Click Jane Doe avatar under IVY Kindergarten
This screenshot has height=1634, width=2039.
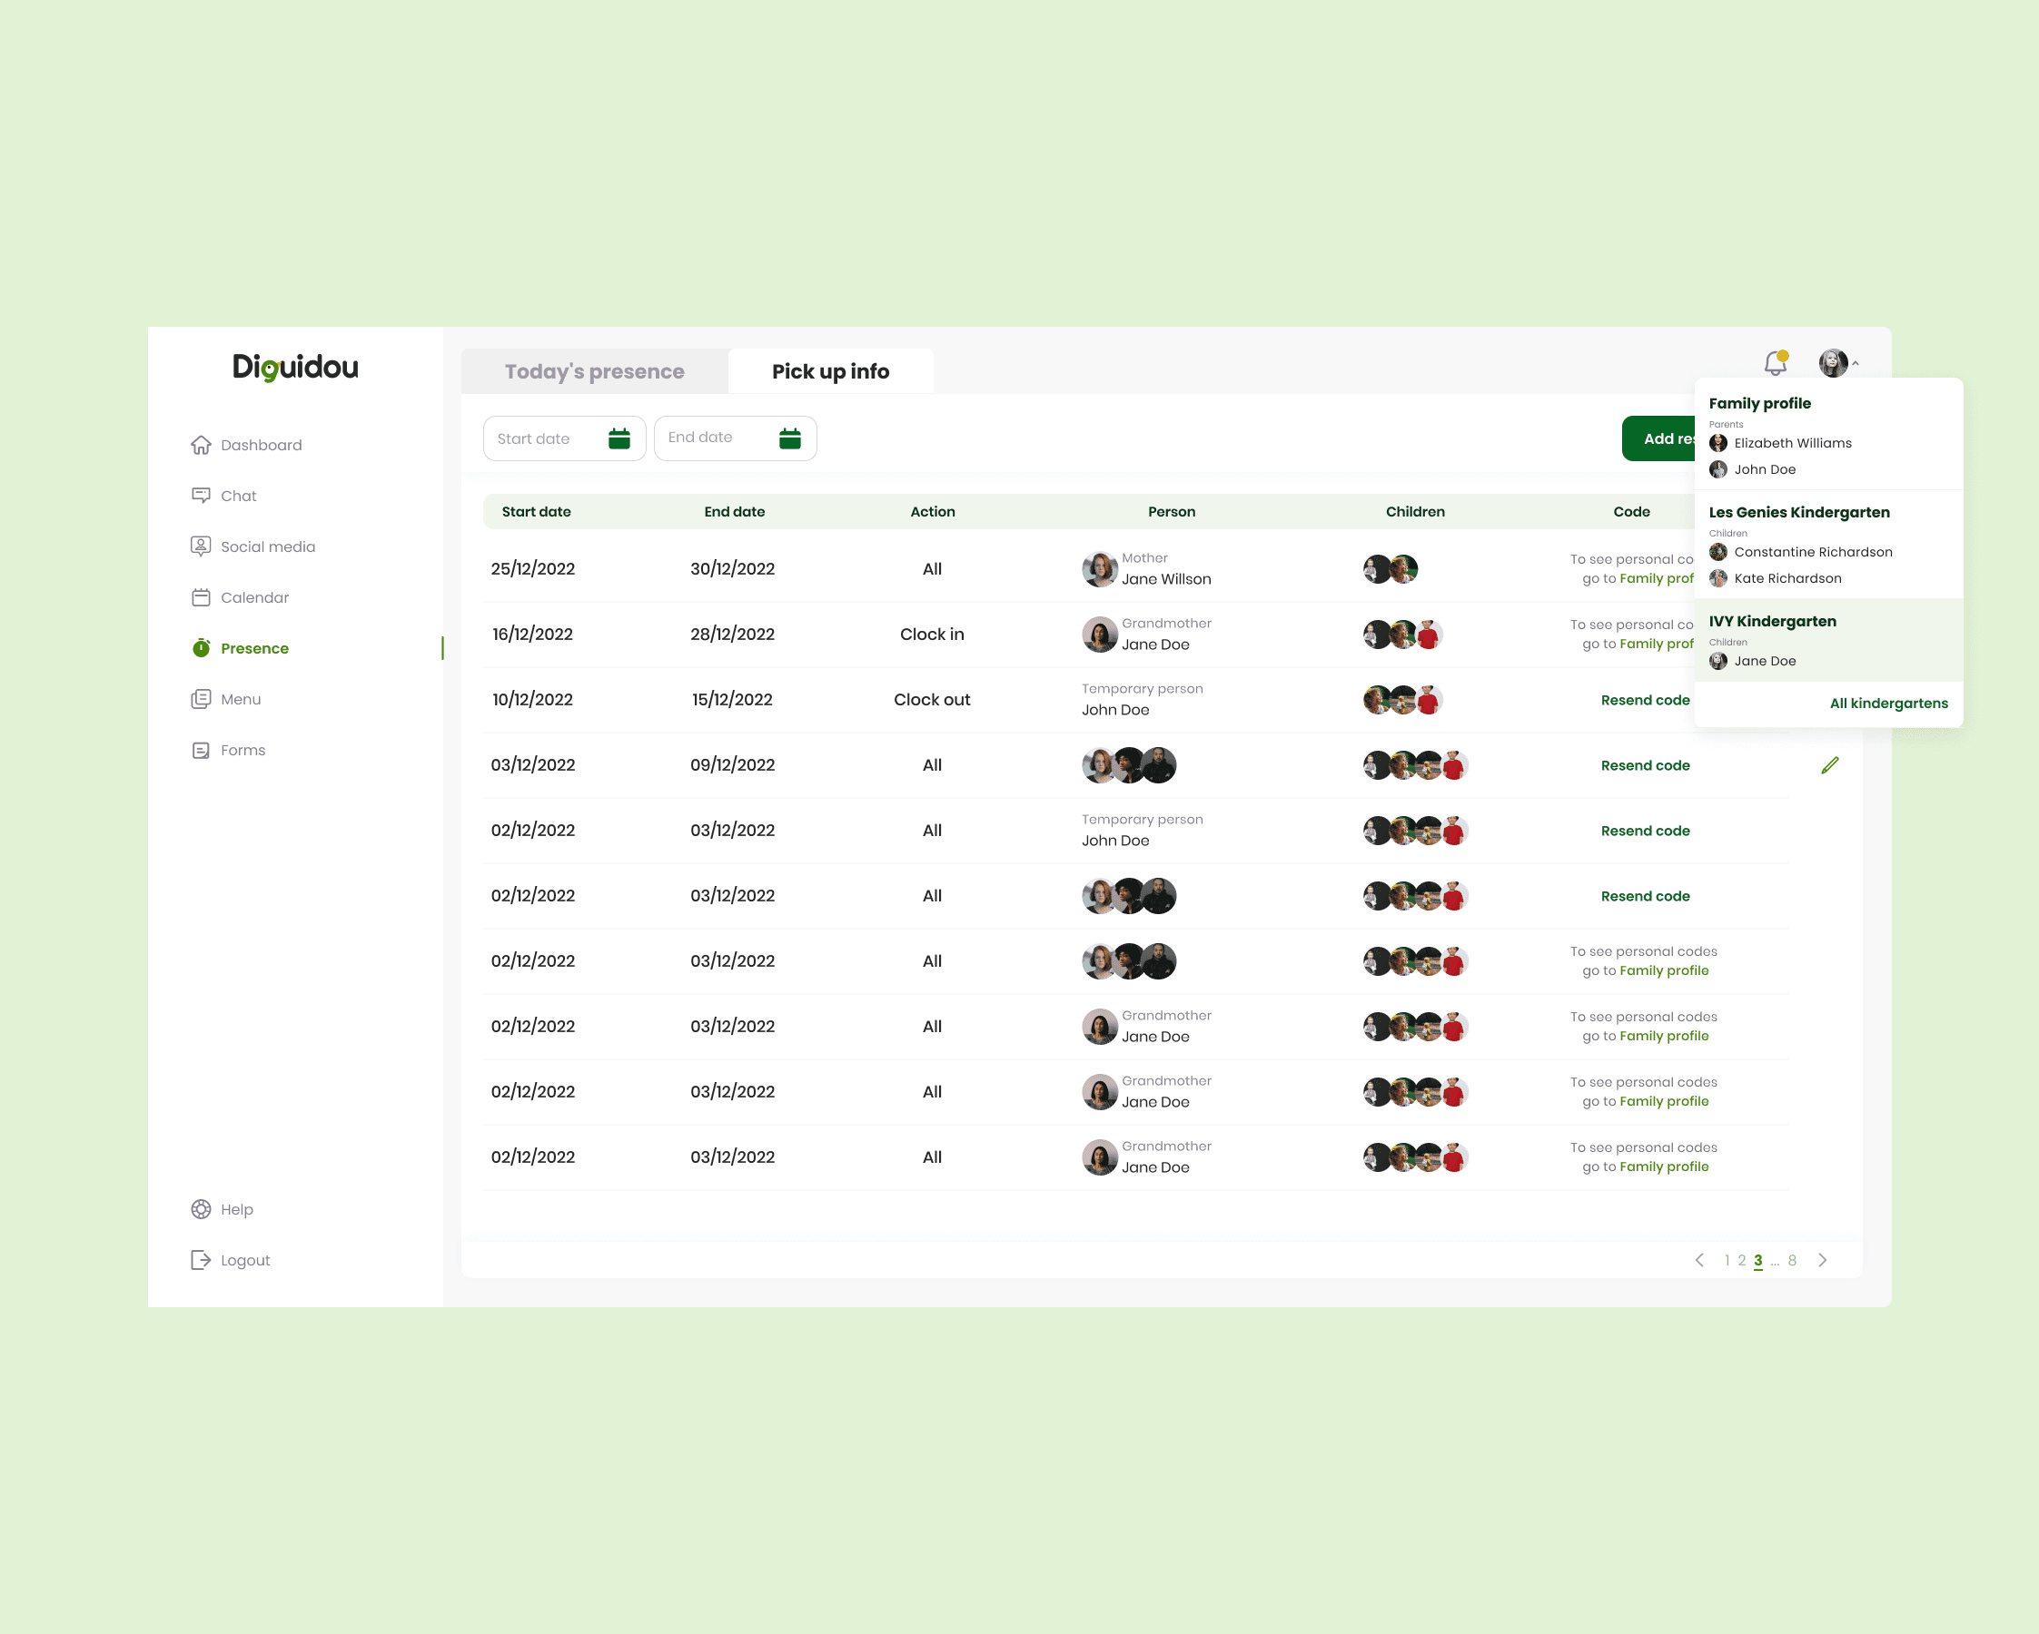tap(1718, 662)
